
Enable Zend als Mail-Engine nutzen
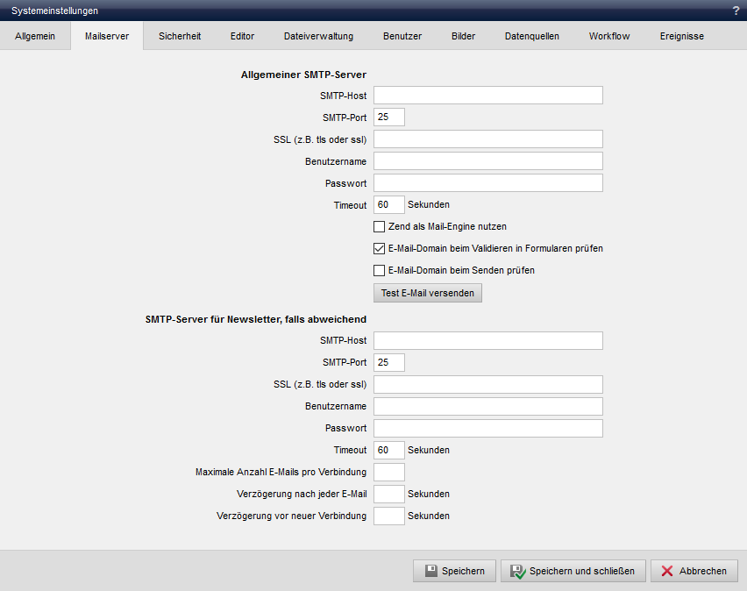pos(380,227)
